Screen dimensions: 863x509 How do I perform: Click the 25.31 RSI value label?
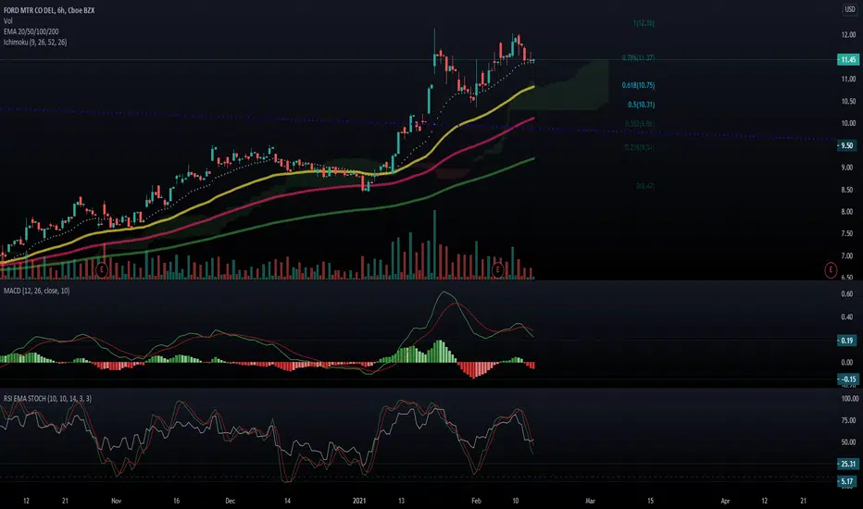(x=848, y=464)
